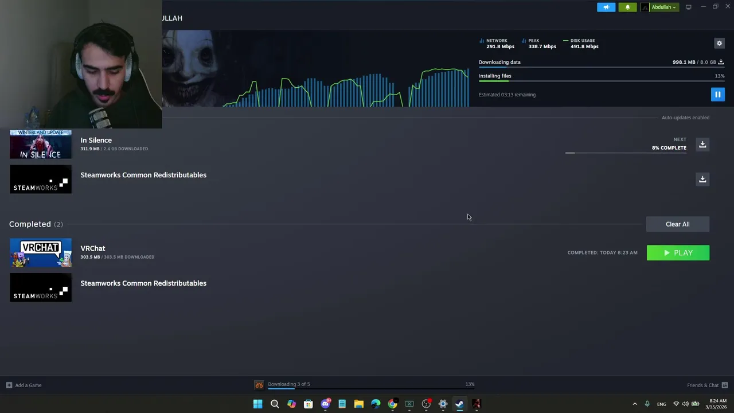734x413 pixels.
Task: Show hidden system tray icons chevron
Action: [635, 404]
